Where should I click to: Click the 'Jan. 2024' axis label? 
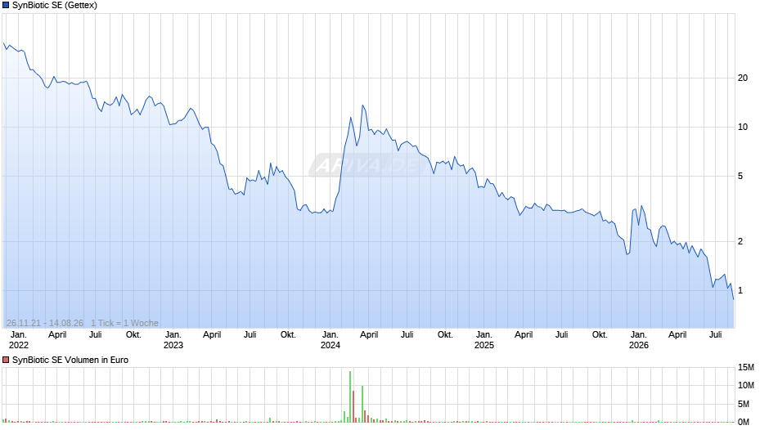tap(330, 340)
